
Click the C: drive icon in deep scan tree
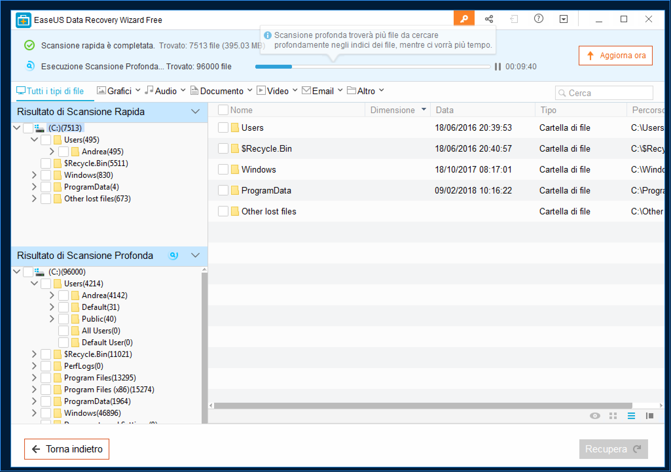(40, 272)
